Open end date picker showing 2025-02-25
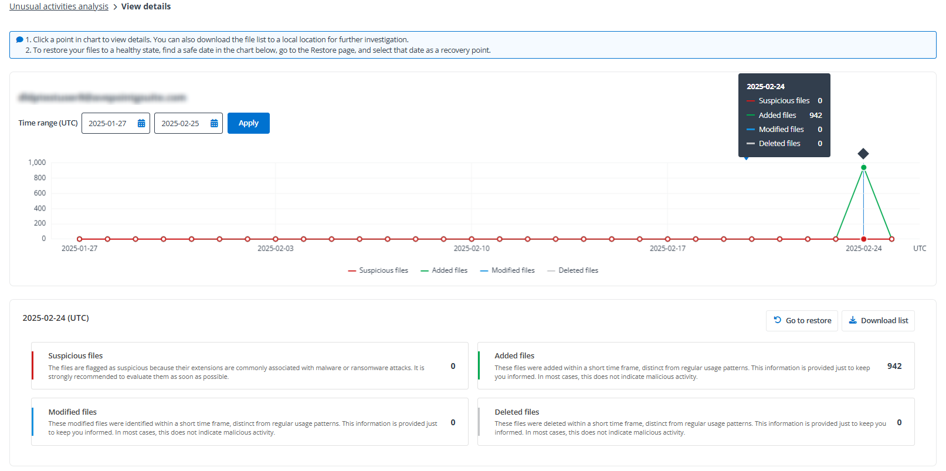The image size is (946, 471). tap(181, 123)
